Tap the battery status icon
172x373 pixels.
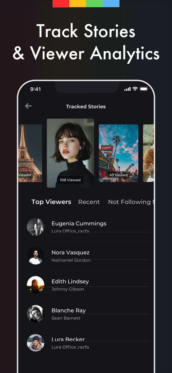pos(144,89)
